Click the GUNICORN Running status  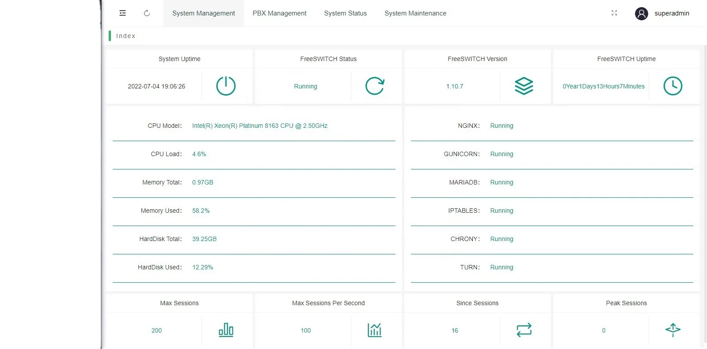click(x=502, y=154)
